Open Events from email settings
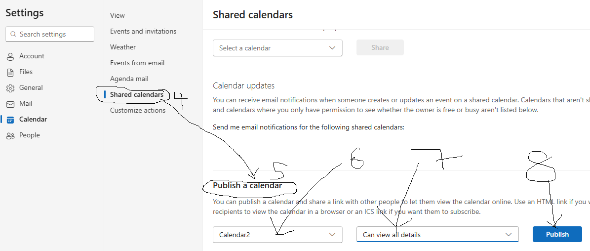This screenshot has height=251, width=590. (x=137, y=63)
